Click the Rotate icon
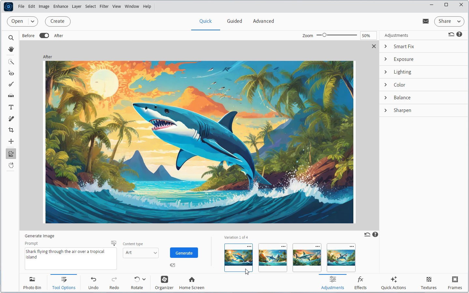 [x=137, y=279]
